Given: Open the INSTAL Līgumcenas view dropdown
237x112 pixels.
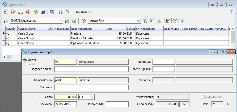Looking at the screenshot, I should click(x=61, y=21).
